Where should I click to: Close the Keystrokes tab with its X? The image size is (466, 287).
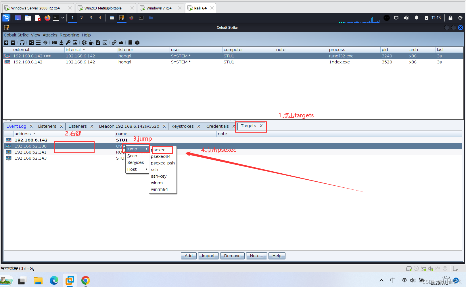(x=199, y=126)
